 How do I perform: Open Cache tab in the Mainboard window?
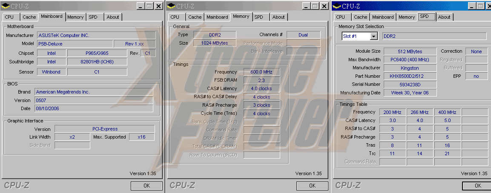(x=29, y=17)
